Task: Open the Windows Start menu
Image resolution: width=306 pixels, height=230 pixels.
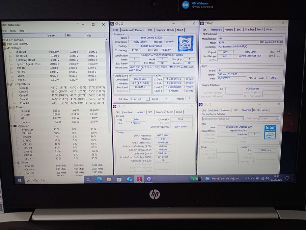Action: (x=19, y=180)
